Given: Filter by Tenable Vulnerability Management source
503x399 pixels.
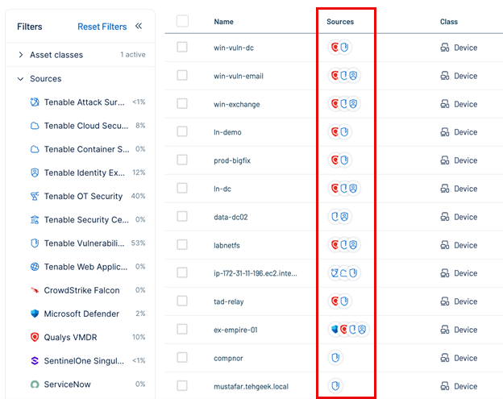Looking at the screenshot, I should point(84,243).
